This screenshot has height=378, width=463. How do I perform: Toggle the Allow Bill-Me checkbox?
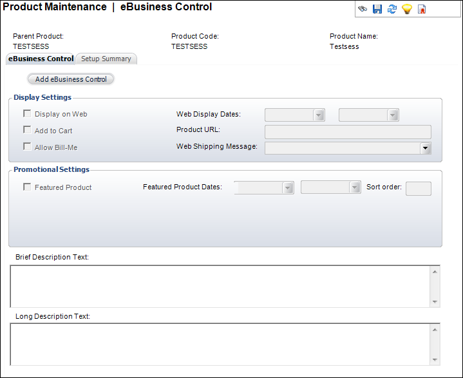point(28,147)
